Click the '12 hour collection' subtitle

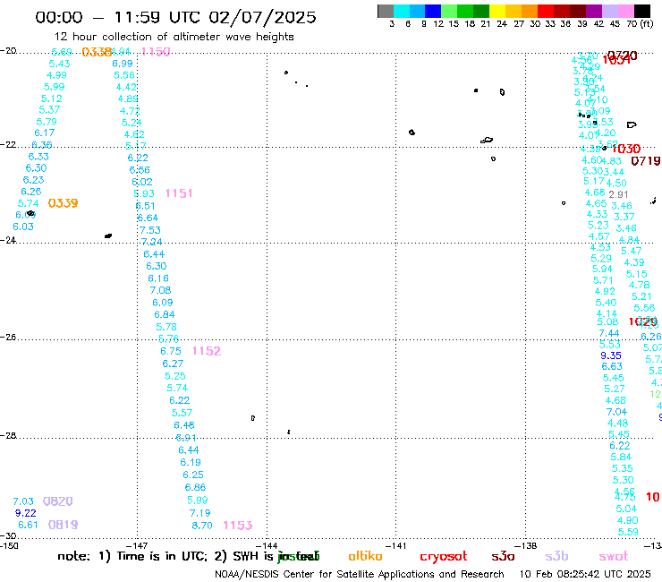click(x=174, y=37)
